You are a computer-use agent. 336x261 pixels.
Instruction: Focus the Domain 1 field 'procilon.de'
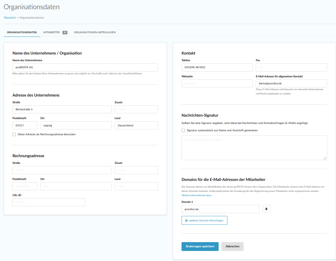pyautogui.click(x=220, y=209)
